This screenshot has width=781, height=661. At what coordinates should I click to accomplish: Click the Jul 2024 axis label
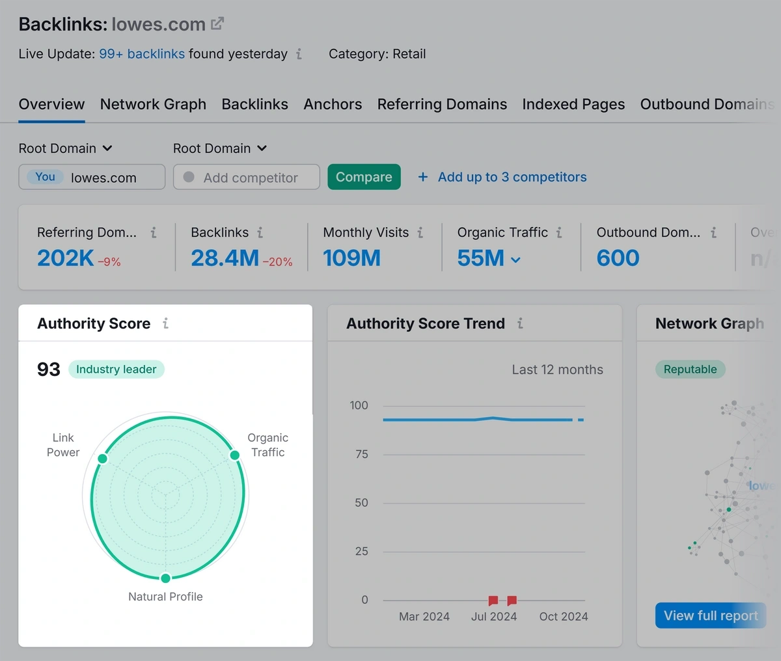coord(494,617)
